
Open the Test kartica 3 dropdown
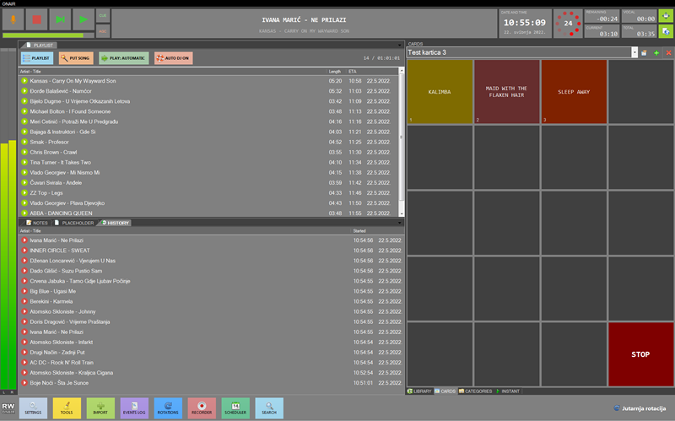[634, 52]
